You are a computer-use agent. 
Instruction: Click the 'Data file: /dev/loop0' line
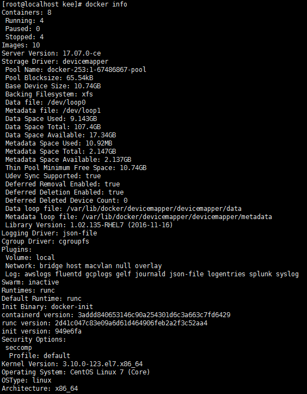point(45,102)
